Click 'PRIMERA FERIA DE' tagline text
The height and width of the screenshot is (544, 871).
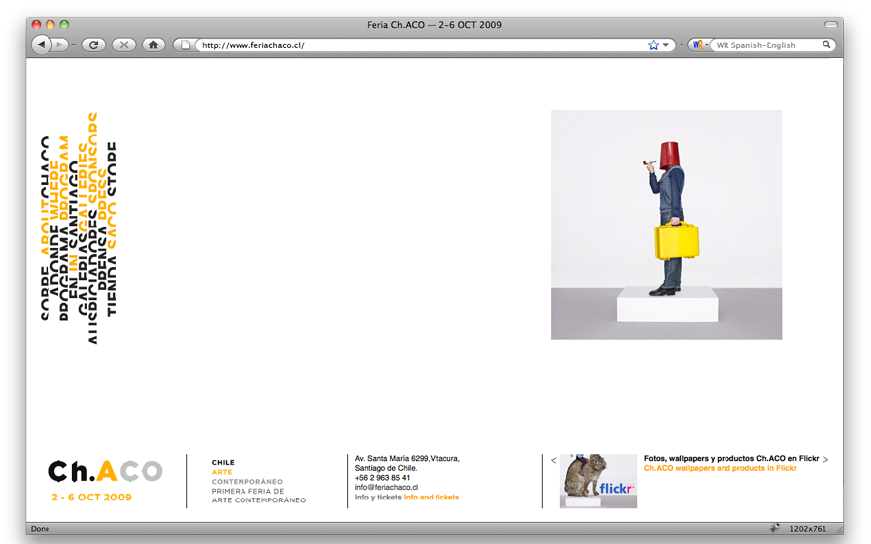click(x=247, y=491)
